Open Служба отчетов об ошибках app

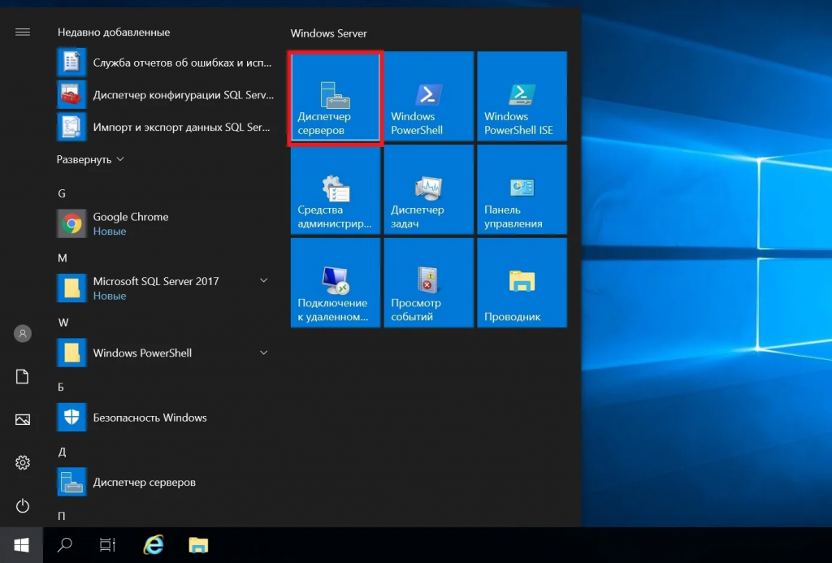coord(166,63)
